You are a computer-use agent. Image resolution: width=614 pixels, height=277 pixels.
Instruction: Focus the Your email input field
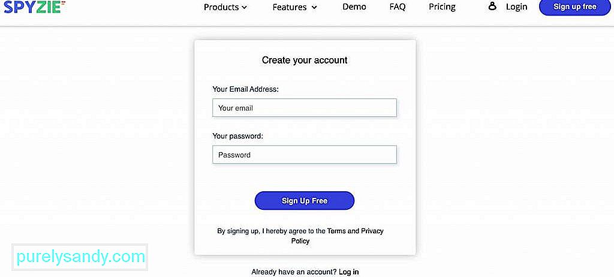click(304, 108)
